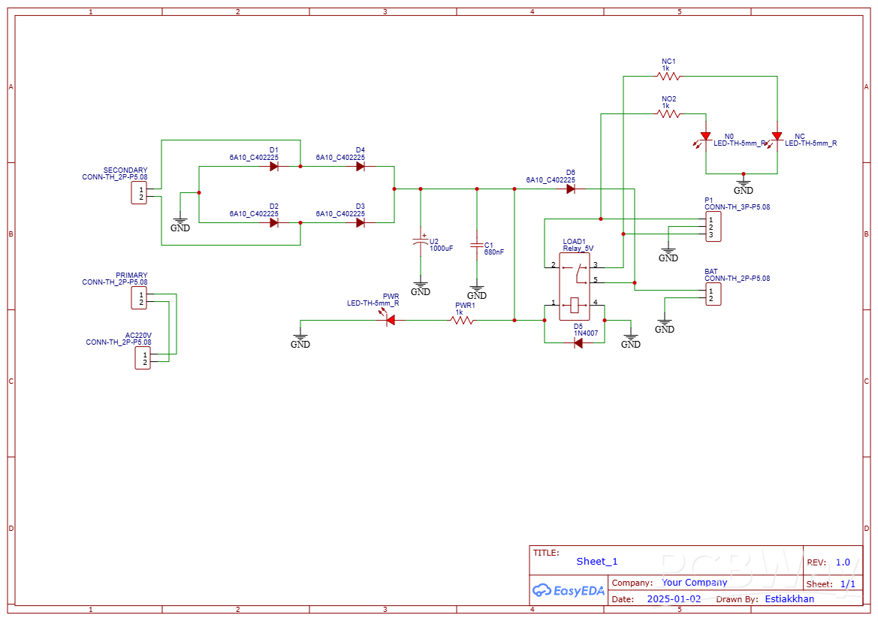Click the SECONDARY connector symbol

(139, 193)
